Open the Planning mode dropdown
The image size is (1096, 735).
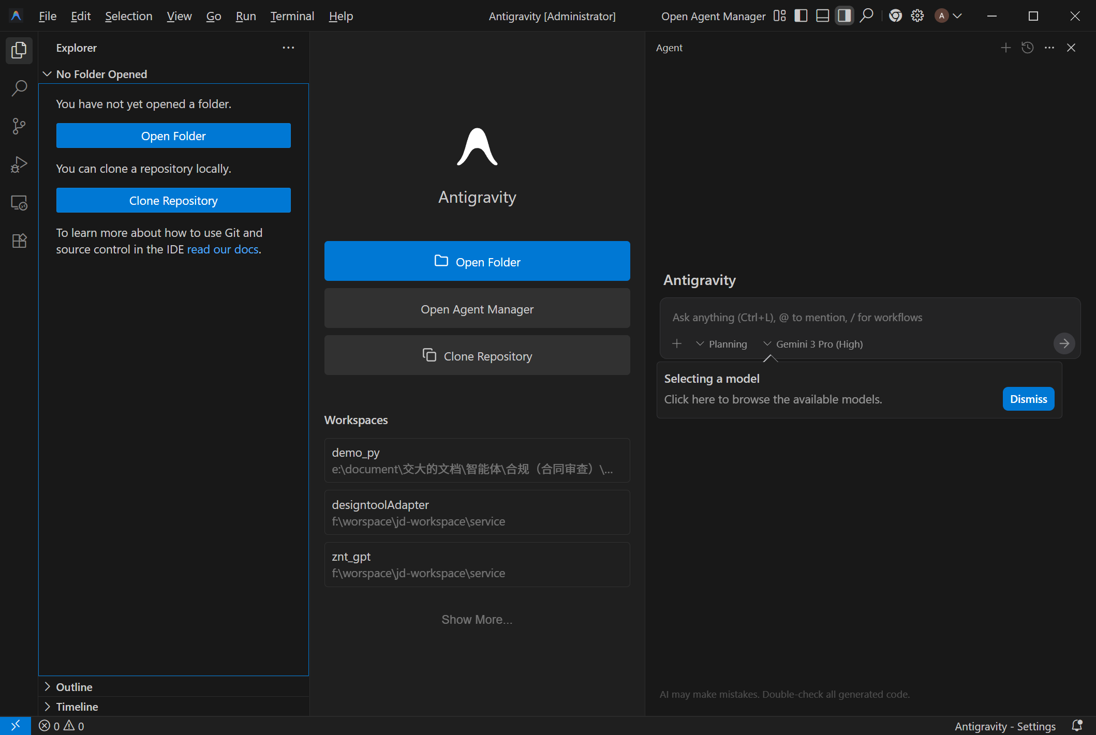[x=721, y=344]
